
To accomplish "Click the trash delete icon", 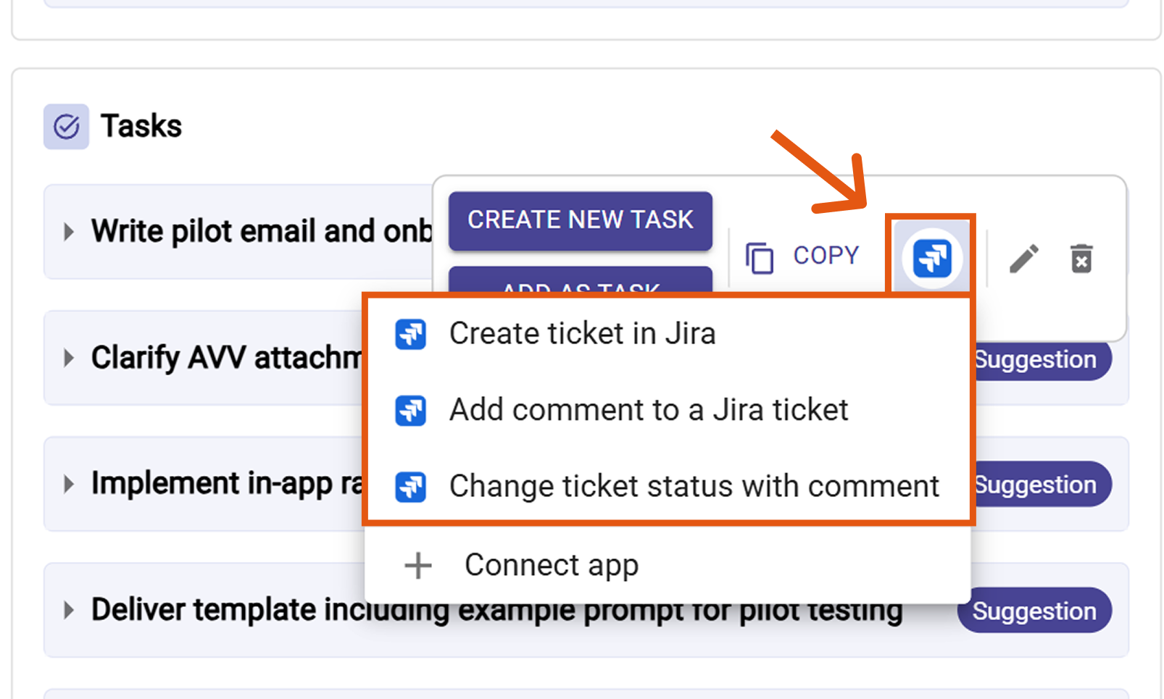I will tap(1081, 259).
